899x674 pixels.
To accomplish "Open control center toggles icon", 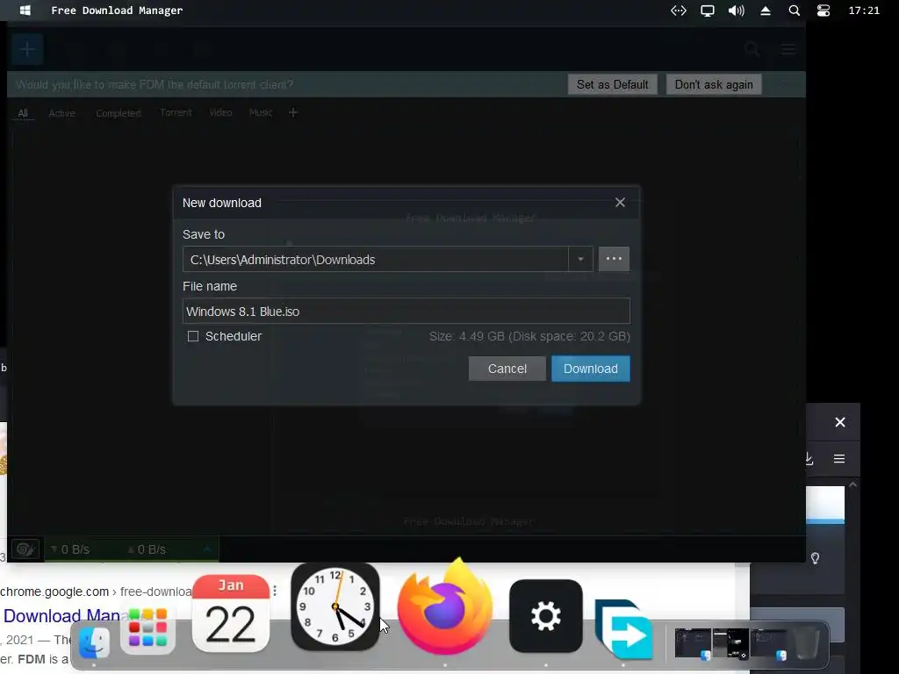I will click(x=823, y=11).
